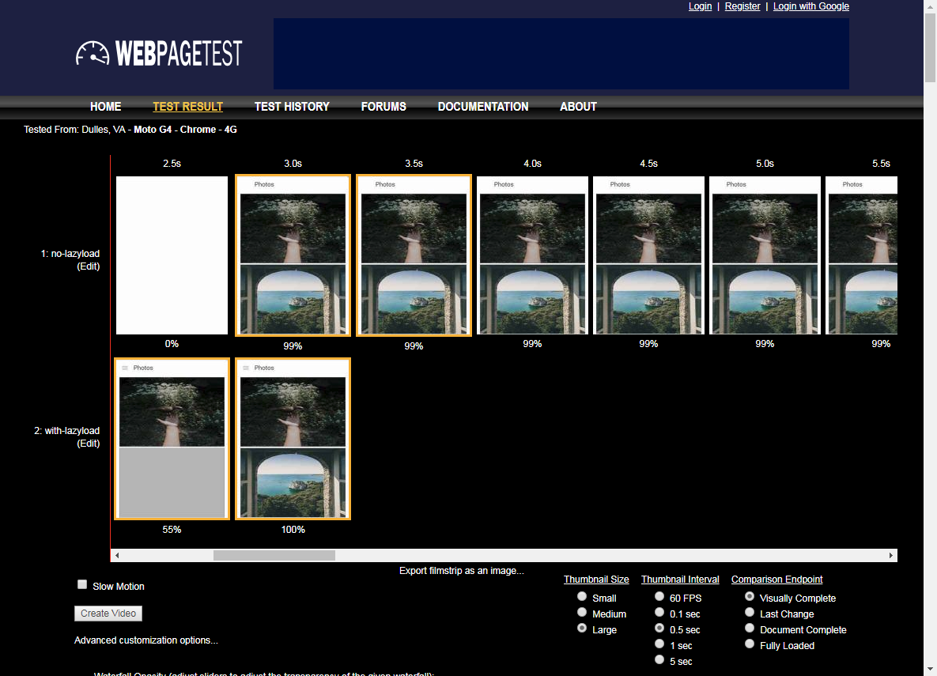Click the Login with Google link
This screenshot has height=676, width=937.
point(810,6)
